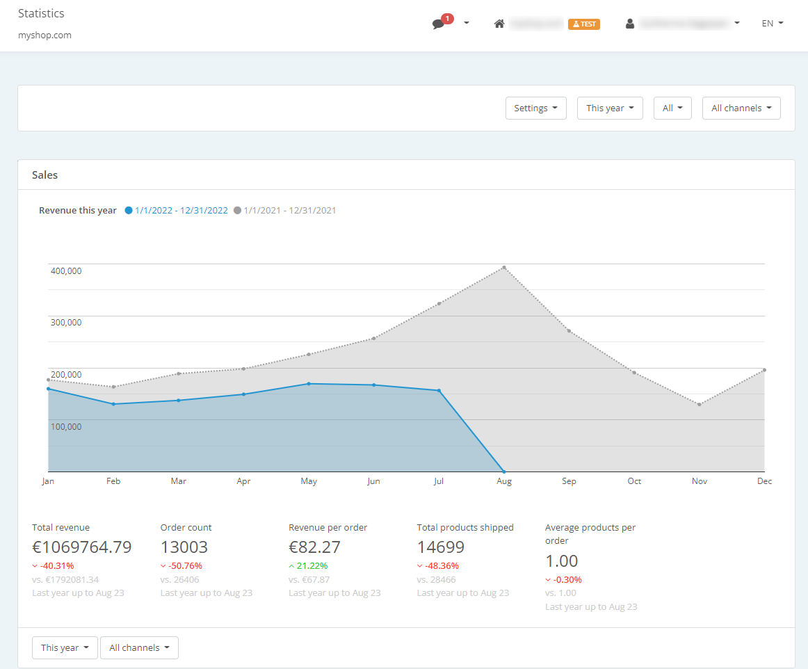Click the Sales panel heading
808x669 pixels.
coord(45,175)
